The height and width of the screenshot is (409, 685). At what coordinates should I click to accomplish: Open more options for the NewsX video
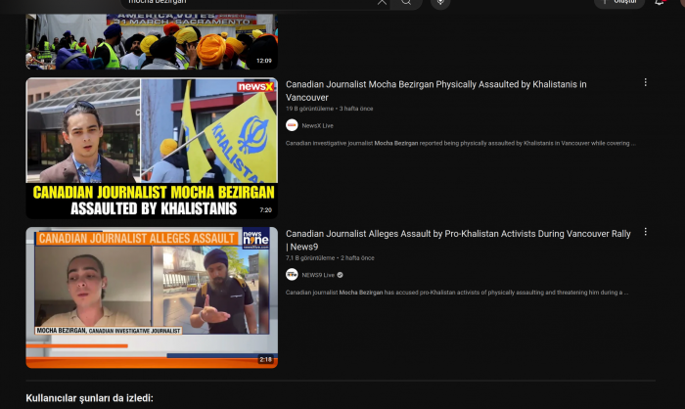(645, 82)
